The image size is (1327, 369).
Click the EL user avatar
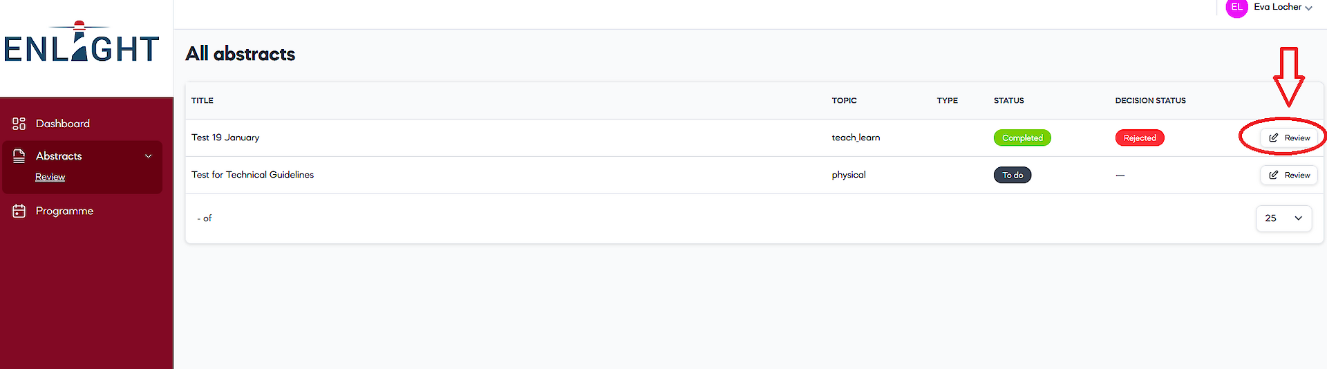1236,8
